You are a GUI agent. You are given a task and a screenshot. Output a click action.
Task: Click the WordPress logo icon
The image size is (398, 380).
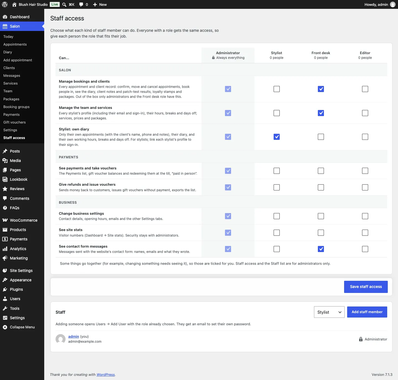(5, 4)
